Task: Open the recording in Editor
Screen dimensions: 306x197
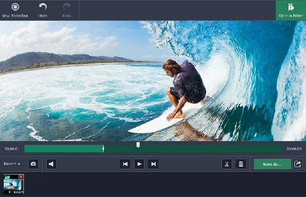Action: point(291,10)
